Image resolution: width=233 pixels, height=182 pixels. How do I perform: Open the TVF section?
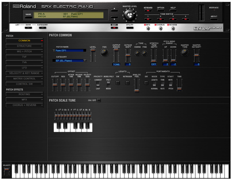point(24,57)
